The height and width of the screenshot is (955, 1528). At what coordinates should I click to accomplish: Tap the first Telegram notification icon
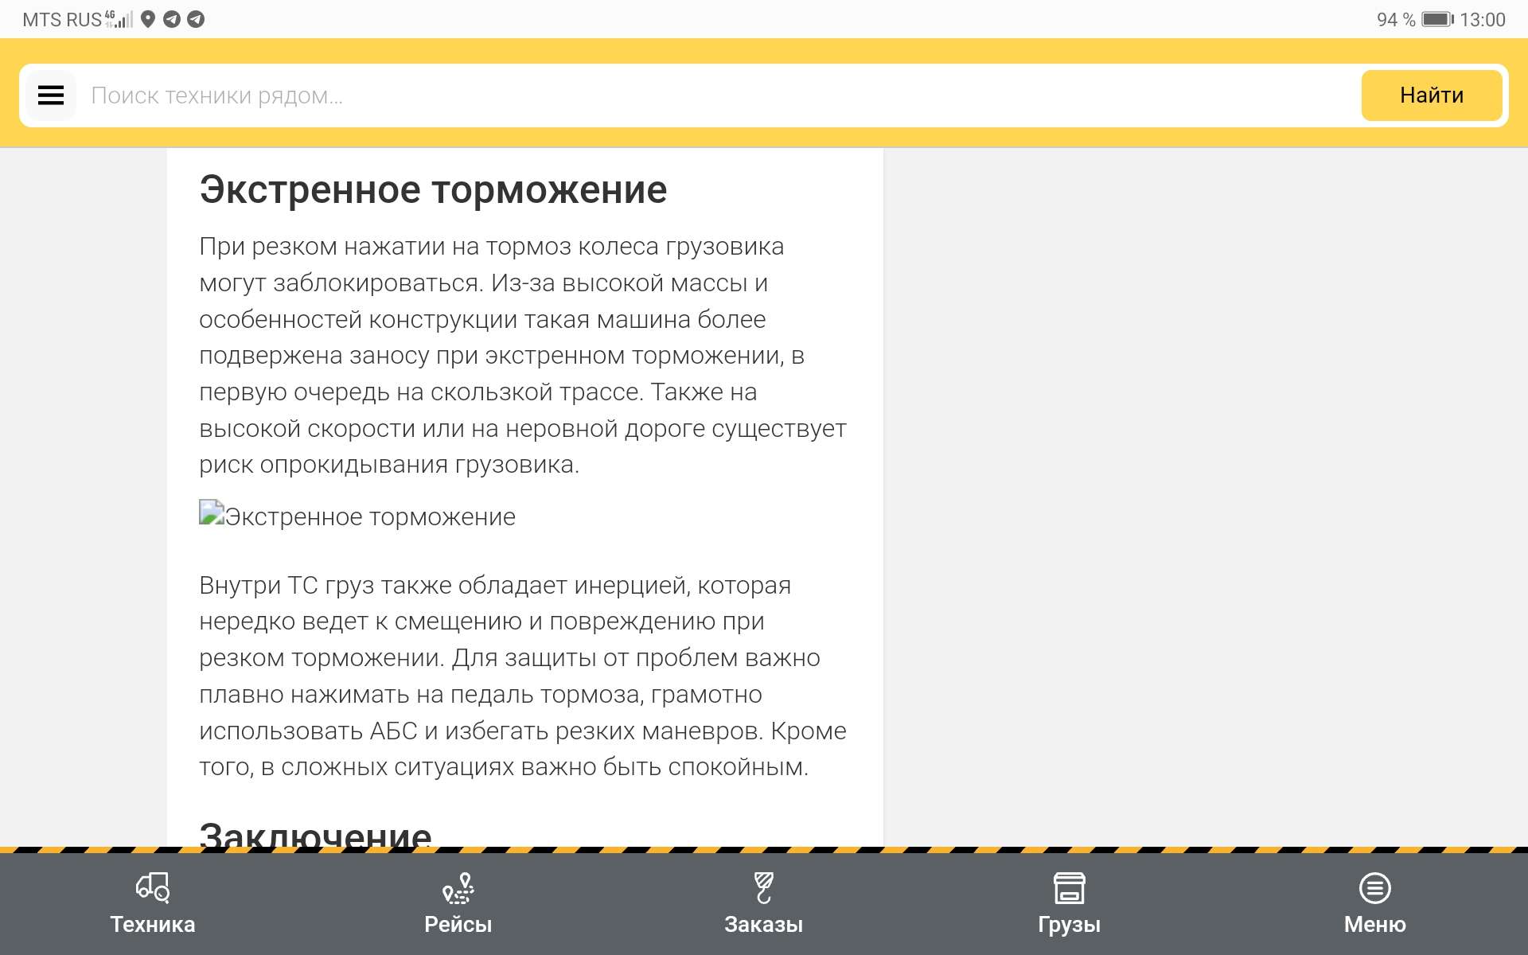click(172, 19)
